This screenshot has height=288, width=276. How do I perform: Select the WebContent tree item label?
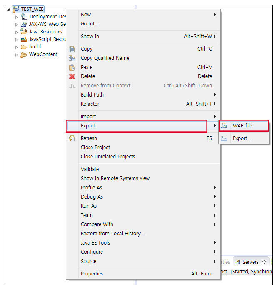[x=43, y=54]
